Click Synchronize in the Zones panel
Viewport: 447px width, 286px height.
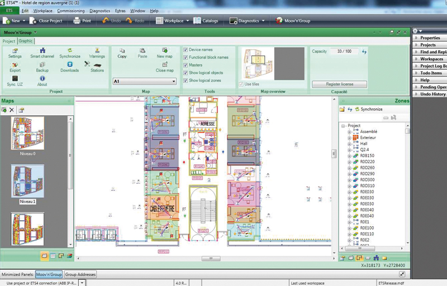point(369,109)
